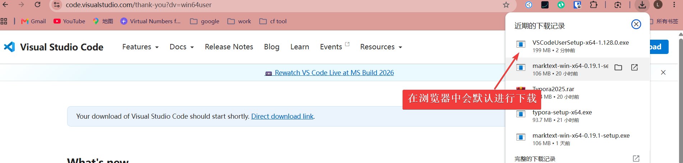The image size is (683, 163).
Task: Expand the Docs dropdown menu
Action: 182,47
